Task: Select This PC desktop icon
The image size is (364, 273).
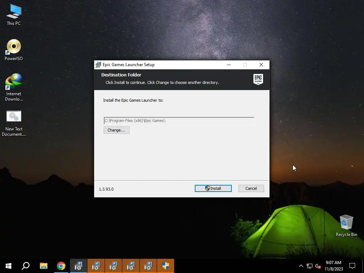Action: click(14, 15)
